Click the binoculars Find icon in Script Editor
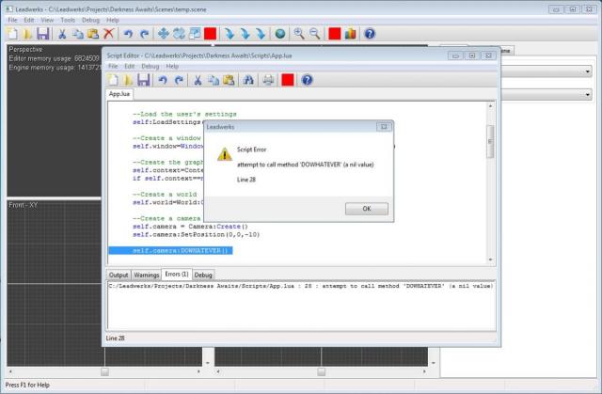This screenshot has height=394, width=602. [x=247, y=80]
